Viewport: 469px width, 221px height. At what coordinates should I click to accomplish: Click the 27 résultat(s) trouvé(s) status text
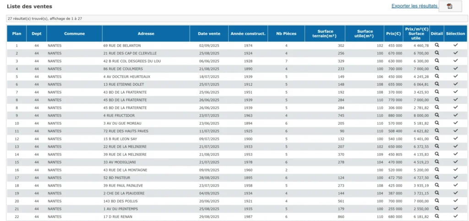pos(45,18)
